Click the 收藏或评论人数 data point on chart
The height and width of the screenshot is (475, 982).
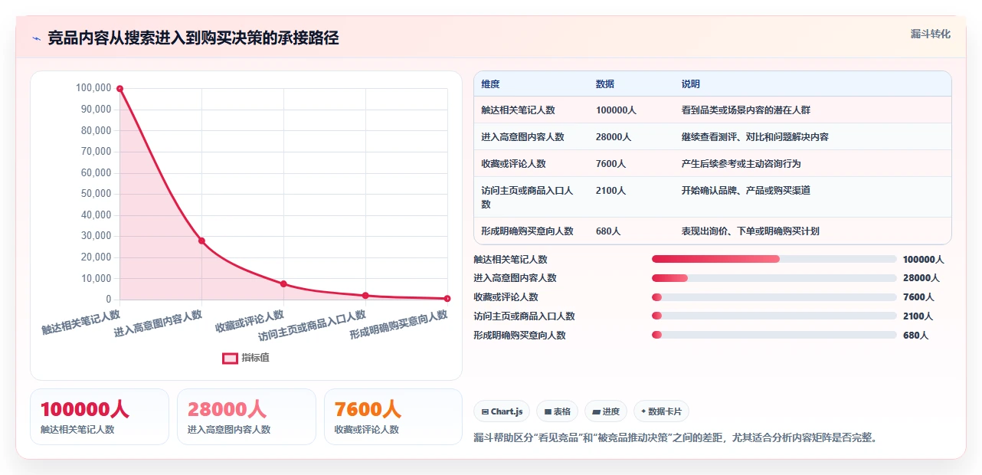tap(283, 283)
